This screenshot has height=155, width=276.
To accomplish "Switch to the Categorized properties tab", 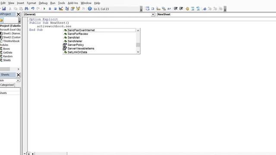I will coord(7,85).
